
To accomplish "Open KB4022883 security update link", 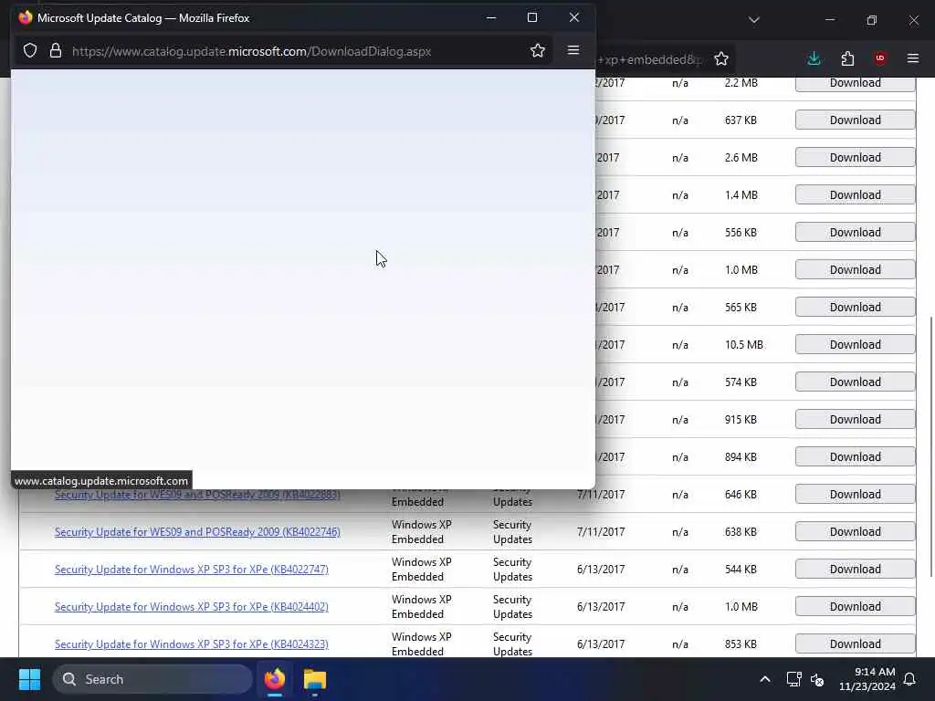I will pos(197,495).
